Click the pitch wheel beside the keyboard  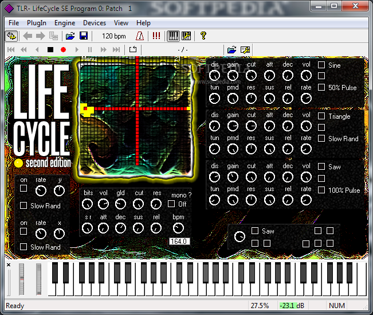click(x=21, y=279)
